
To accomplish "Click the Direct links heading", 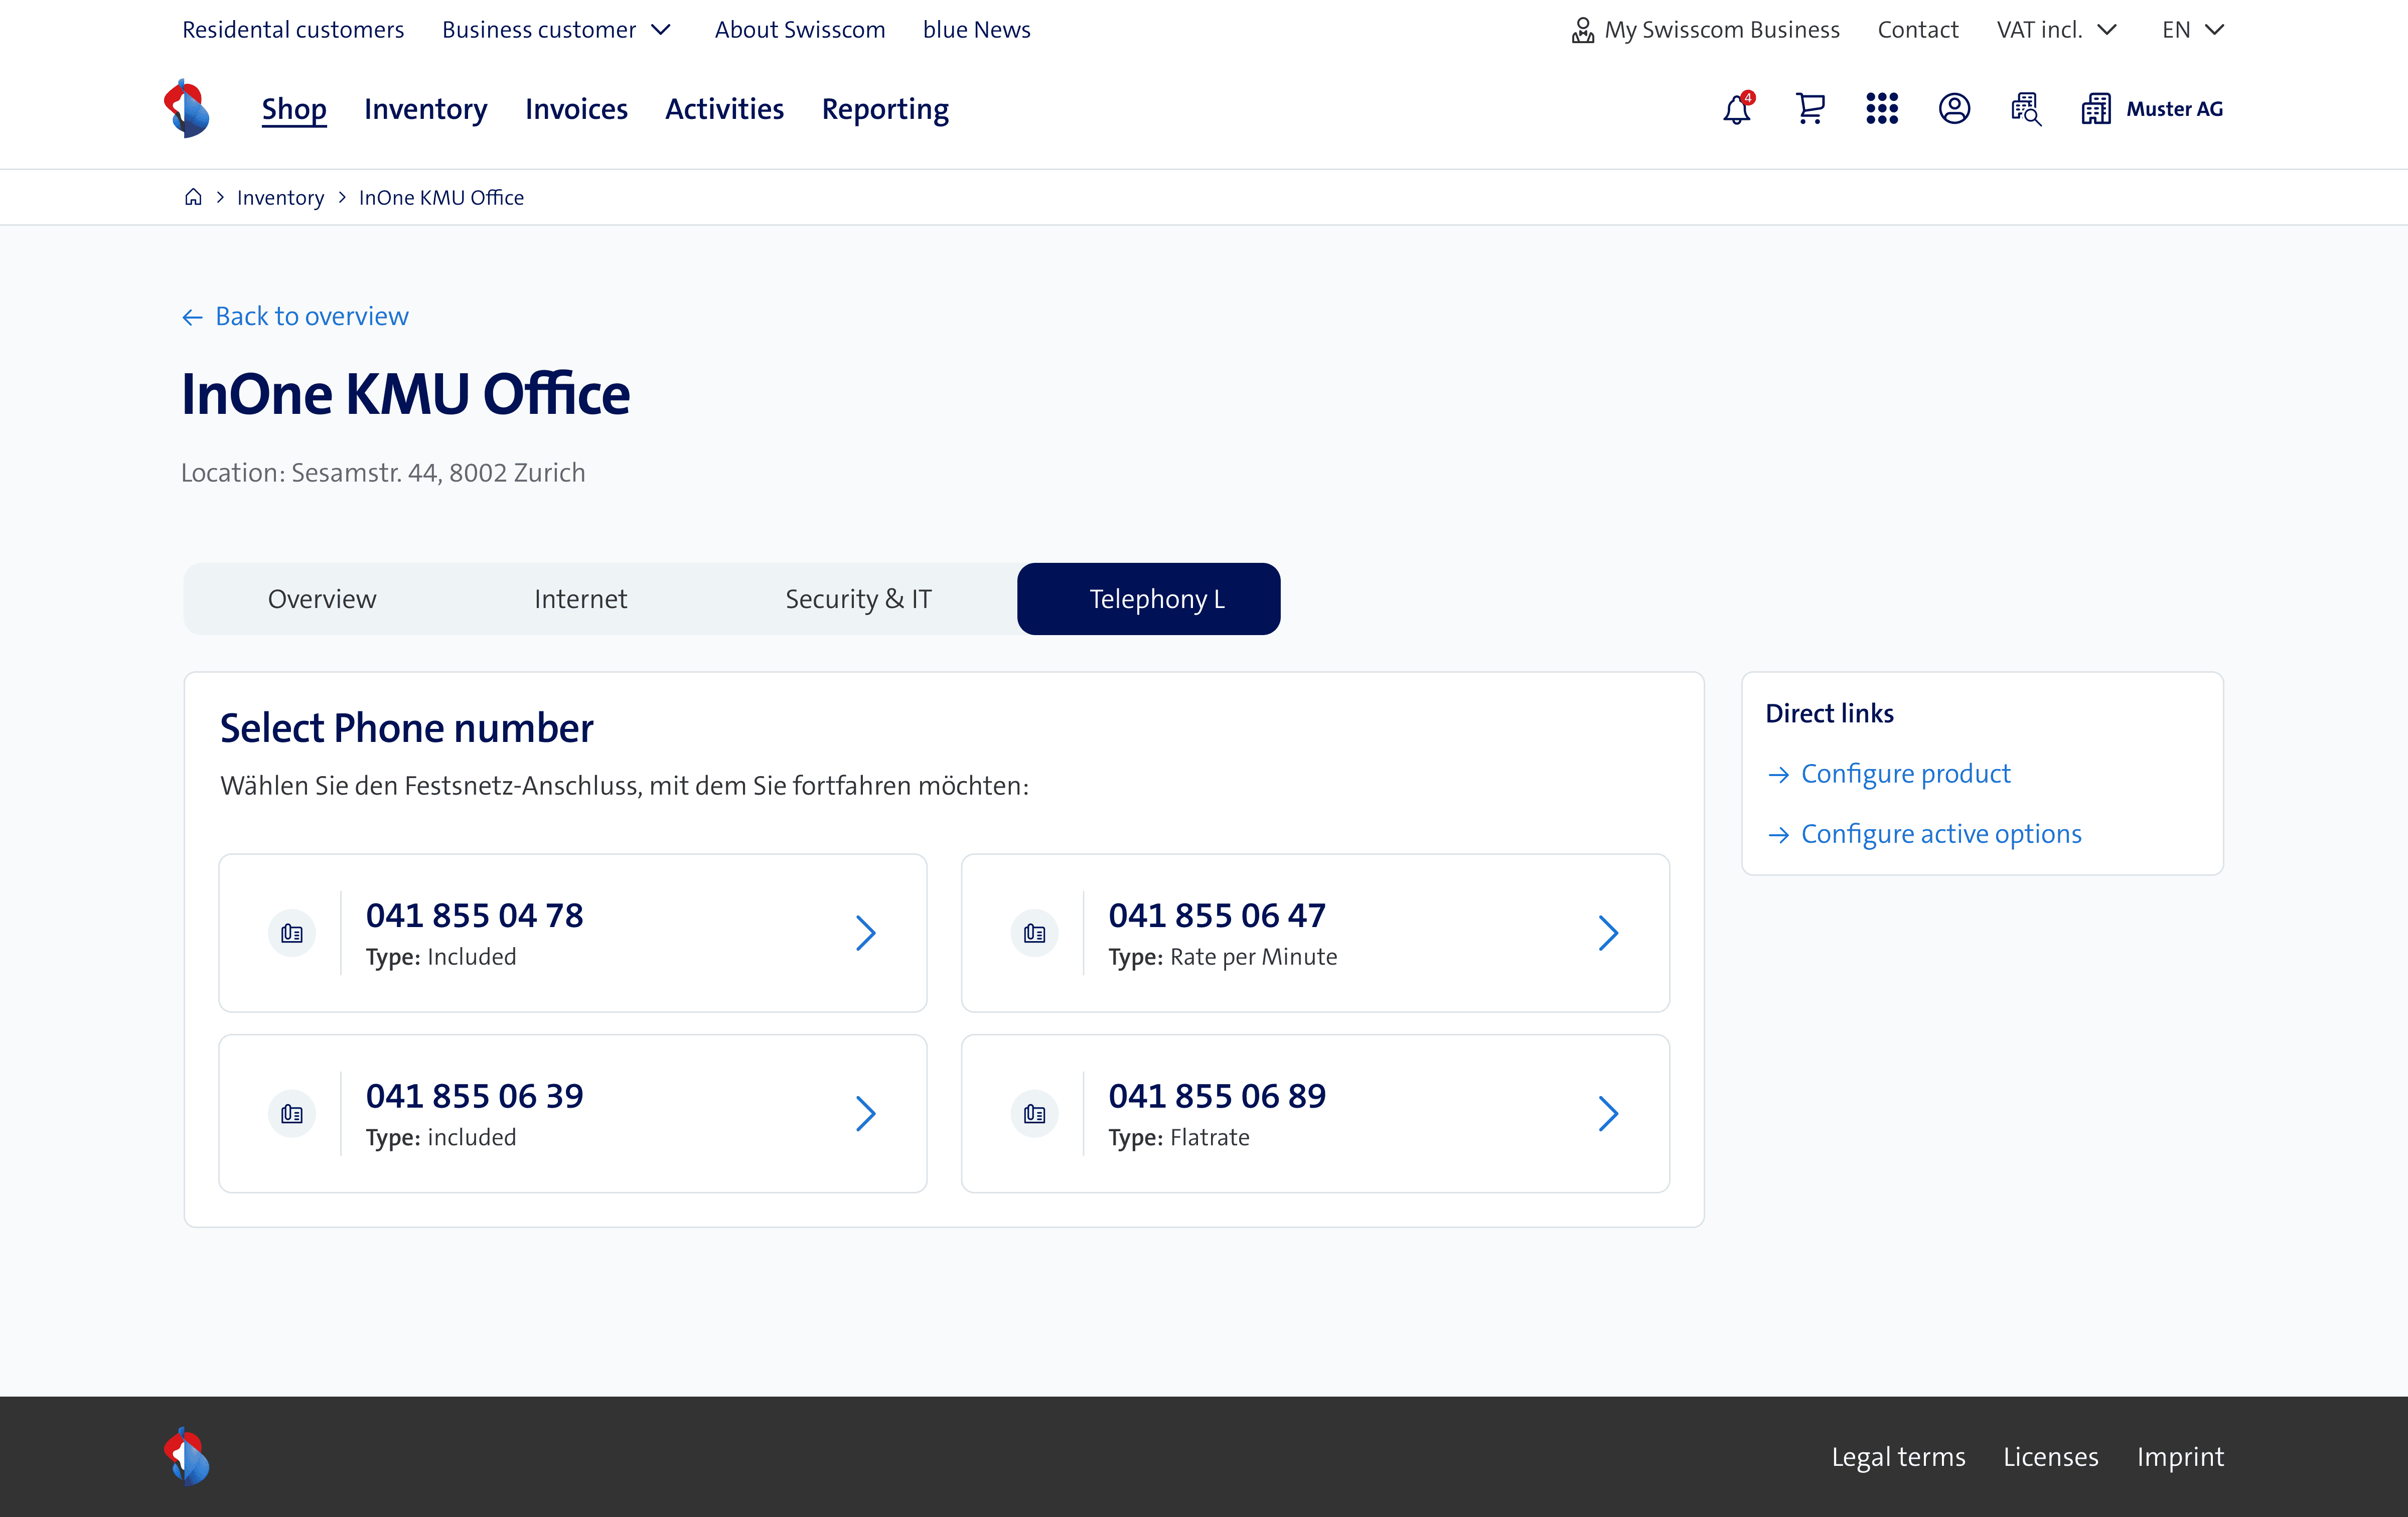I will click(1830, 713).
